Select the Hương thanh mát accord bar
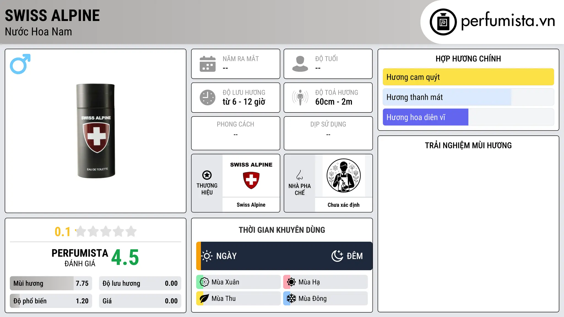This screenshot has height=317, width=564. 468,97
